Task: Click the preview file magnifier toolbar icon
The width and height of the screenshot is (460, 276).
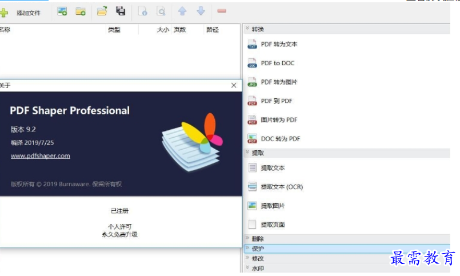Action: tap(161, 11)
